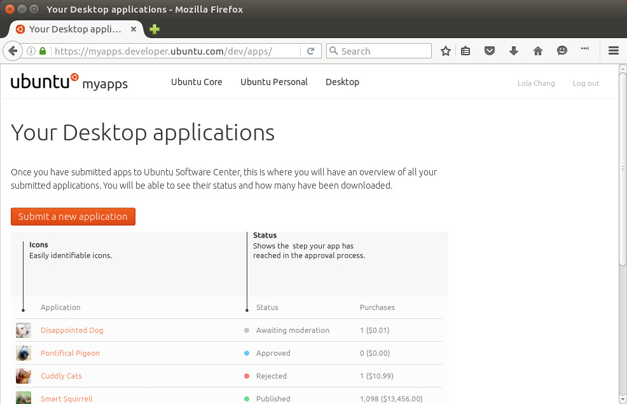Click the 'Easily identifiable icons.' caption
The height and width of the screenshot is (404, 627).
(x=71, y=256)
